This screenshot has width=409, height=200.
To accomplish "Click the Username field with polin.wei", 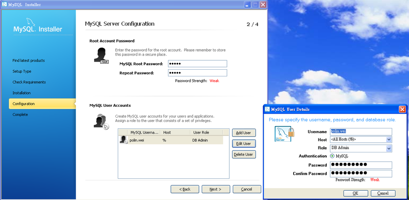I will tap(361, 132).
